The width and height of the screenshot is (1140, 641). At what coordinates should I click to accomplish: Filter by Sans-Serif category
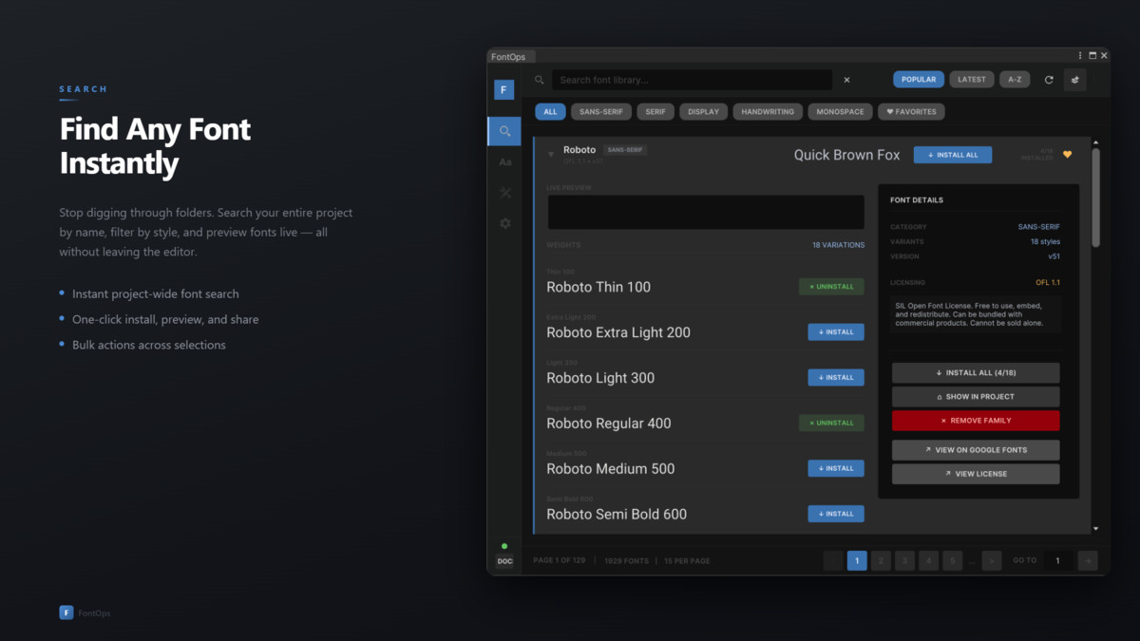[601, 112]
